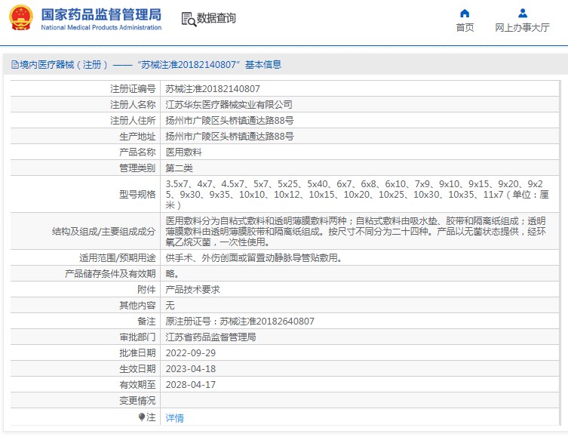This screenshot has width=568, height=437.
Task: Click the expiry date 2028-04-17
Action: 190,384
